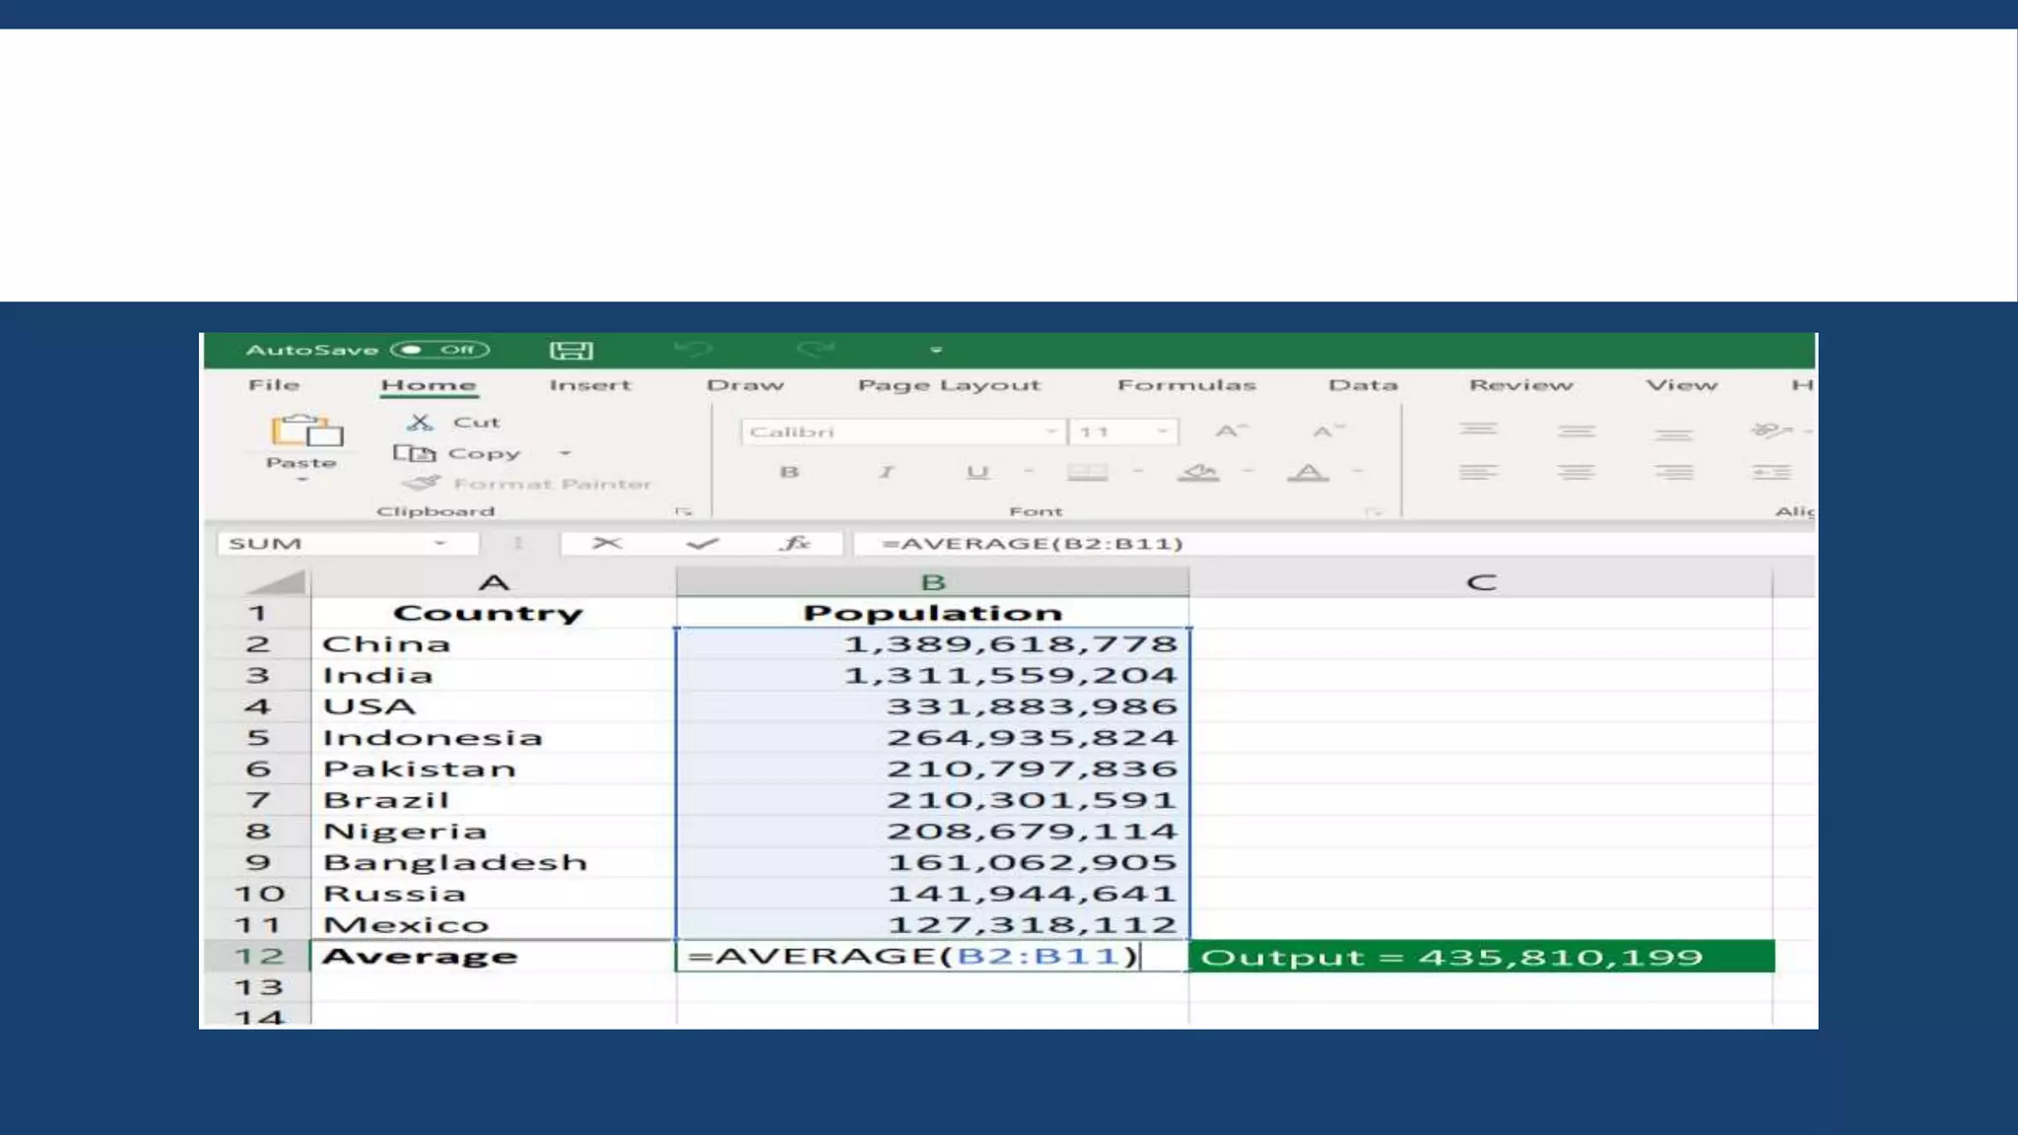Expand the Name Box dropdown arrow
The height and width of the screenshot is (1135, 2018).
440,543
